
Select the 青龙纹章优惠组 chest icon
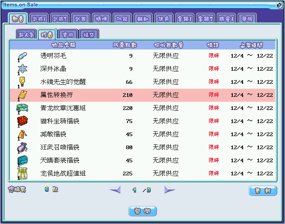pos(22,108)
